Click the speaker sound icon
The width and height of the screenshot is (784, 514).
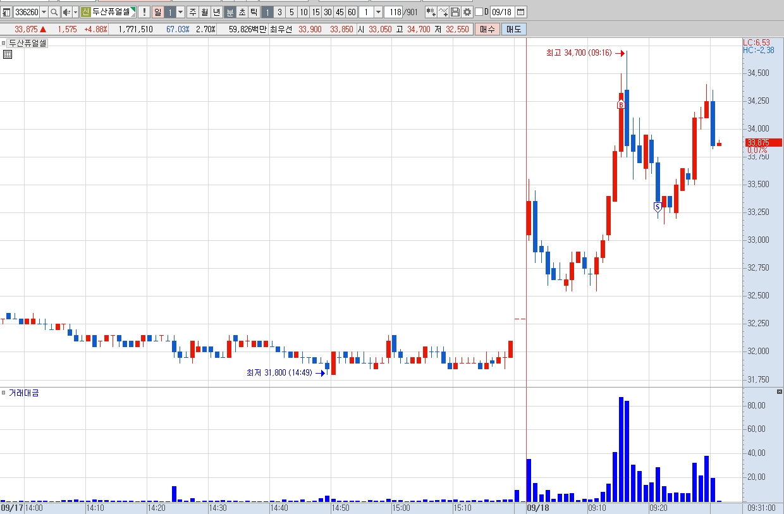(66, 12)
